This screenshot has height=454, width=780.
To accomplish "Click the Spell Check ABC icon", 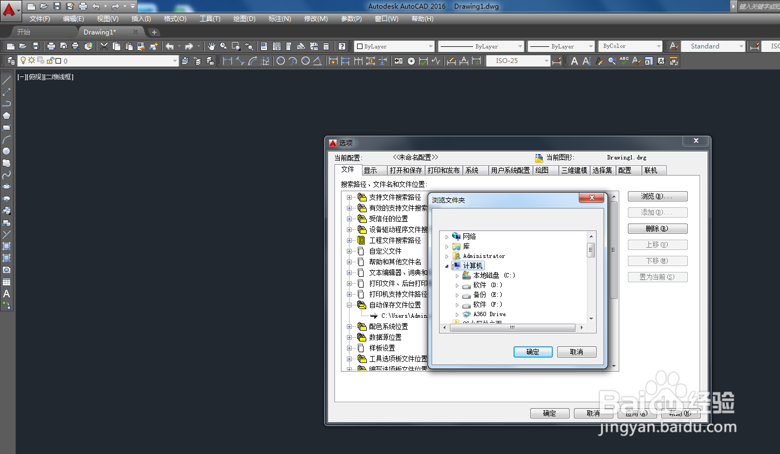I will 624,61.
